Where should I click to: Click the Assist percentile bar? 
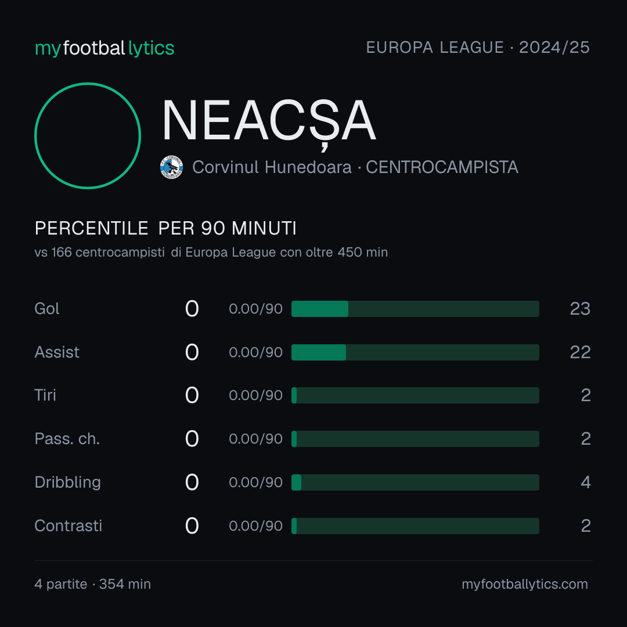pyautogui.click(x=415, y=352)
